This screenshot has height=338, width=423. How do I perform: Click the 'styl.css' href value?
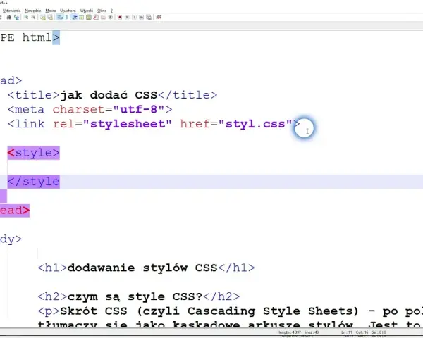[255, 124]
